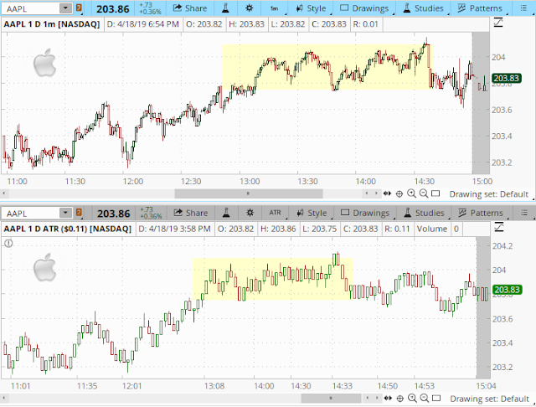The width and height of the screenshot is (536, 407).
Task: Open Patterns menu in top chart
Action: click(x=480, y=8)
